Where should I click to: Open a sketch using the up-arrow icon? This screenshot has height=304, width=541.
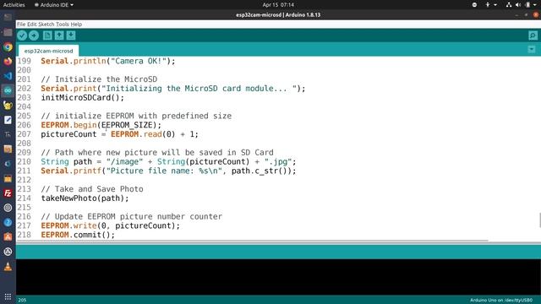[59, 35]
